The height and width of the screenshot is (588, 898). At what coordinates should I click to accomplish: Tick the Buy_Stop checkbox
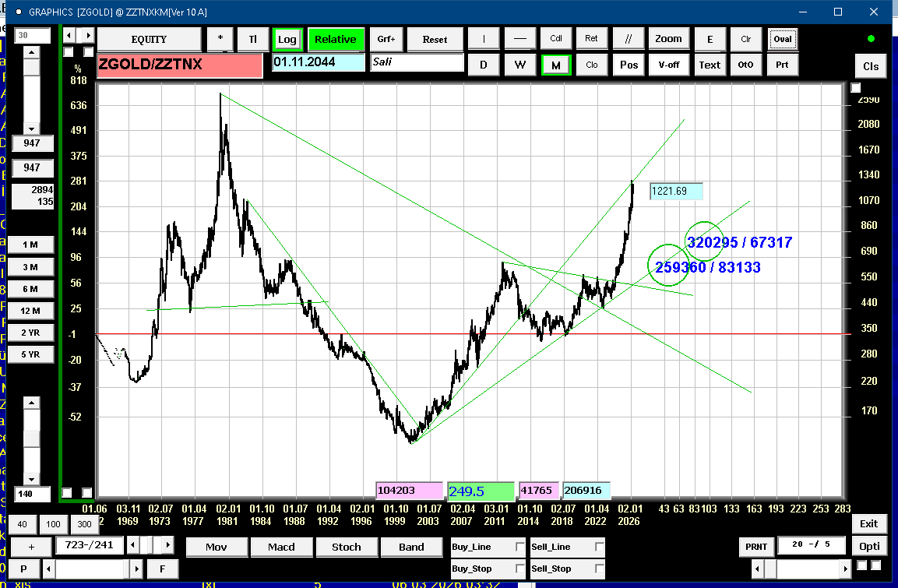click(x=519, y=569)
